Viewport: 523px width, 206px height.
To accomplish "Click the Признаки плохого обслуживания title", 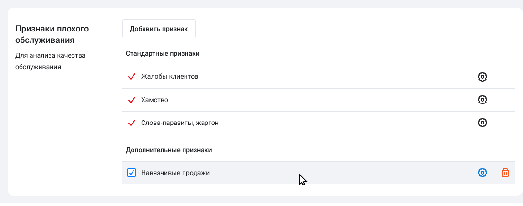I will pyautogui.click(x=52, y=34).
